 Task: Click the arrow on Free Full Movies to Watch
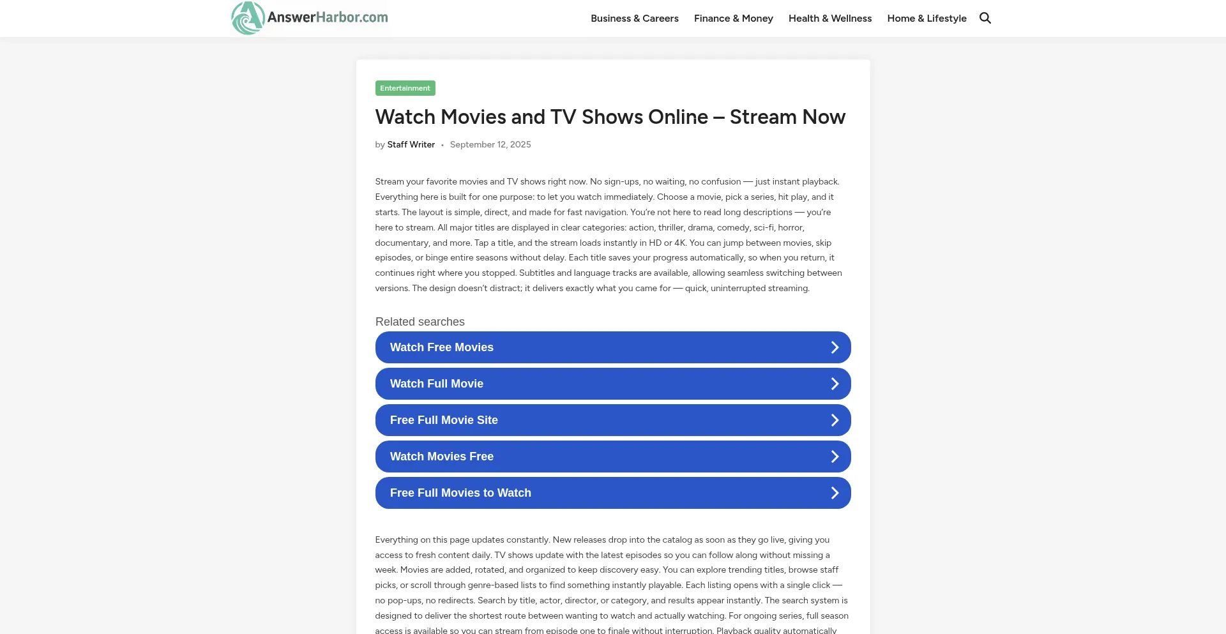pos(835,492)
